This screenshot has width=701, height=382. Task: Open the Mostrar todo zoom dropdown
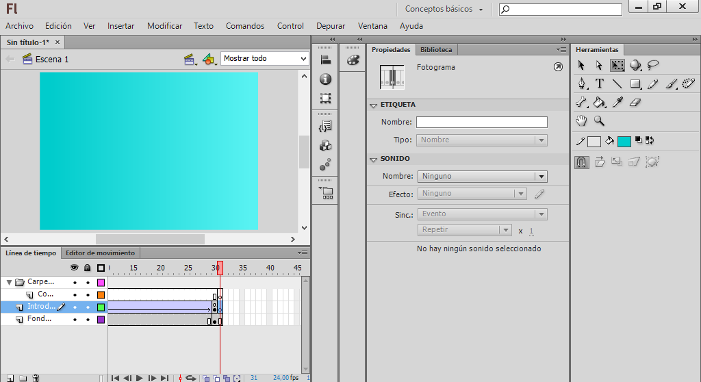(264, 59)
